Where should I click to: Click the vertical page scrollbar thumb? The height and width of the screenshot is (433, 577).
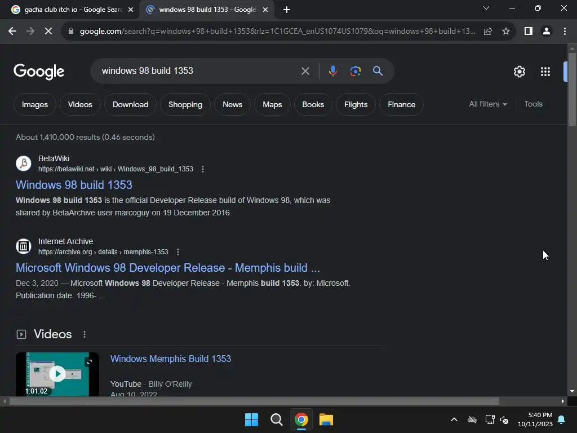click(572, 90)
